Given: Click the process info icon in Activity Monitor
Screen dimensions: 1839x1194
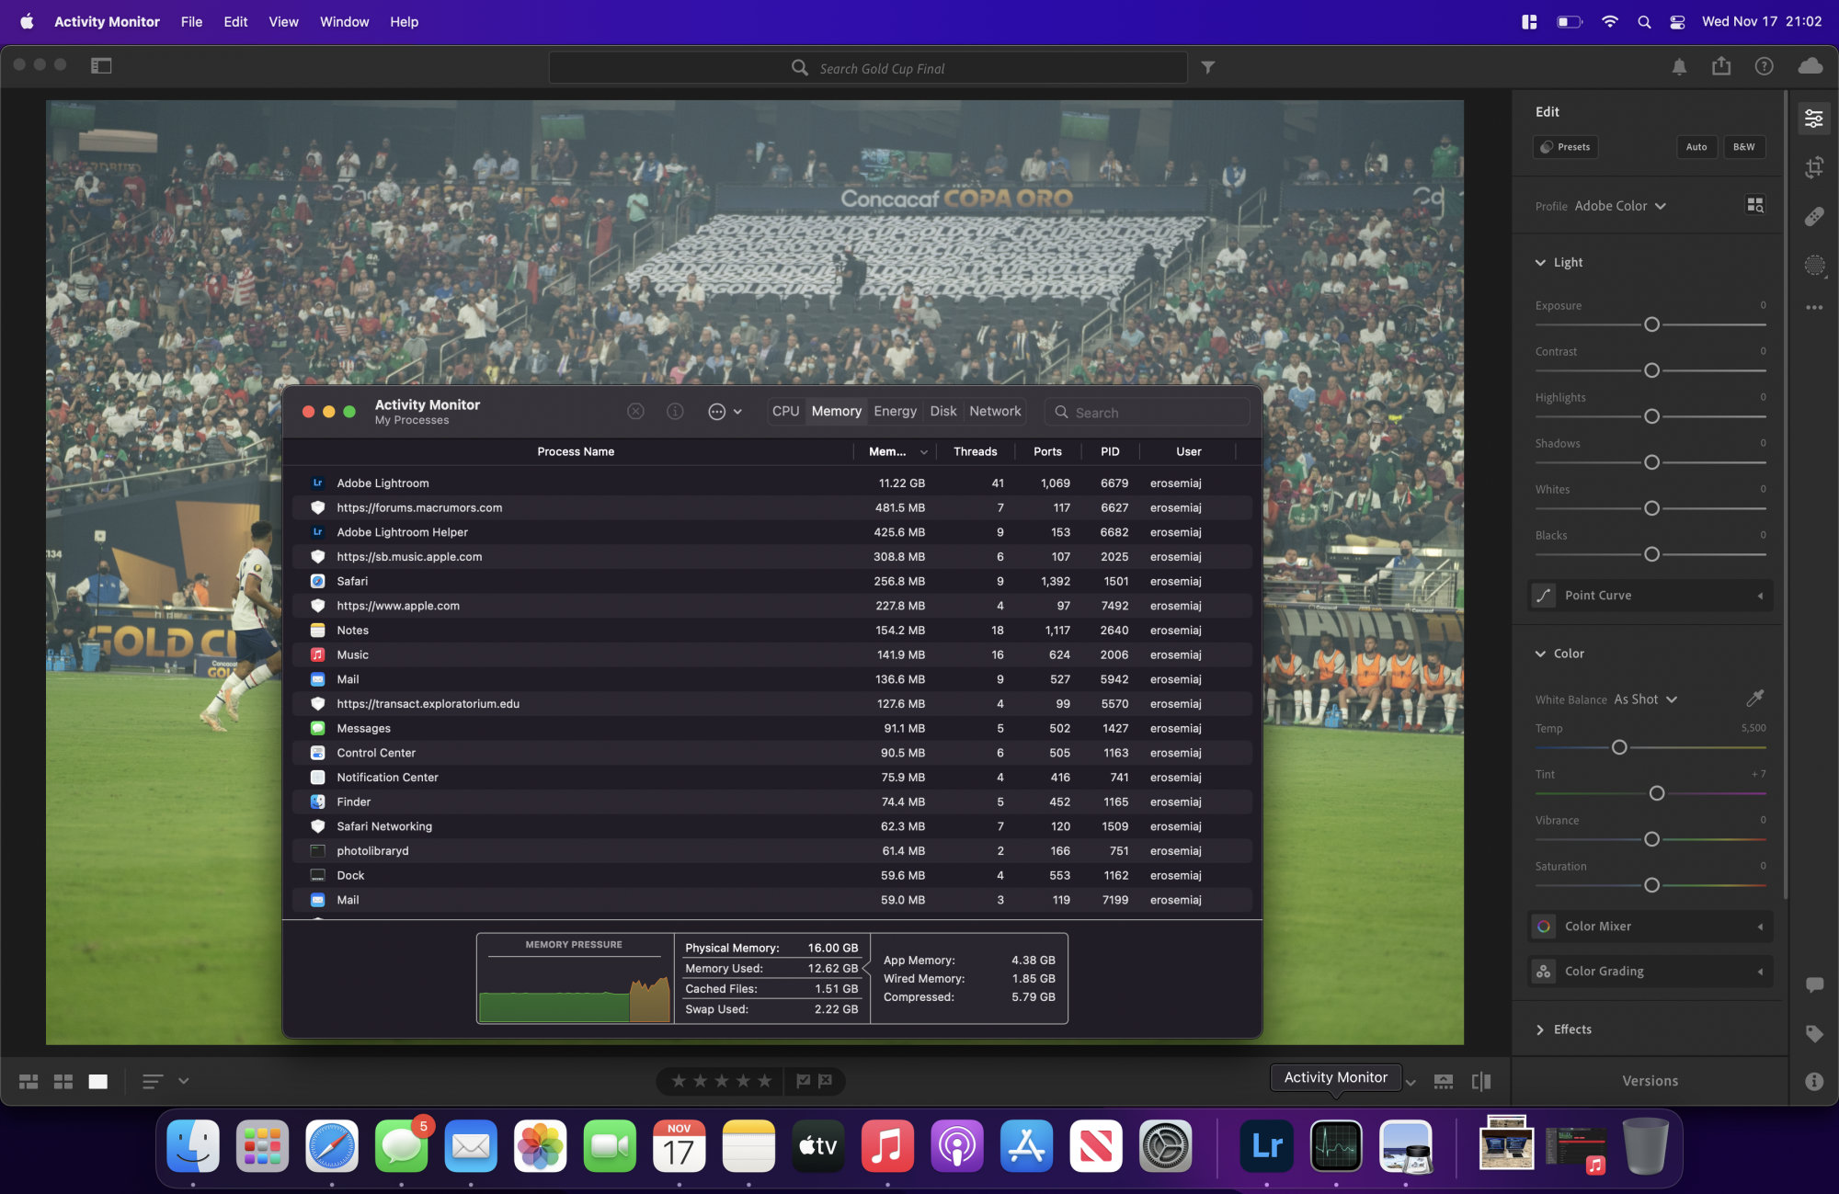Looking at the screenshot, I should (x=675, y=412).
